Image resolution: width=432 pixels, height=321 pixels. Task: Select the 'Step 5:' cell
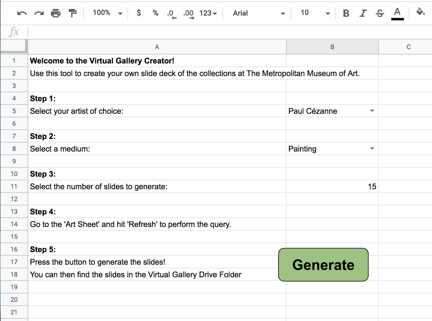click(157, 249)
